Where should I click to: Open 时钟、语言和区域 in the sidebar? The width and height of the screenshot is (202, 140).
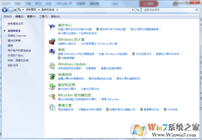click(18, 60)
